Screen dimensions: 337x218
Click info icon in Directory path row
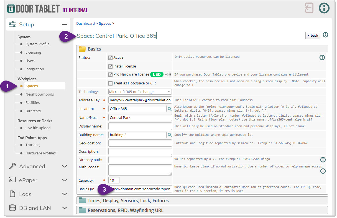point(323,160)
